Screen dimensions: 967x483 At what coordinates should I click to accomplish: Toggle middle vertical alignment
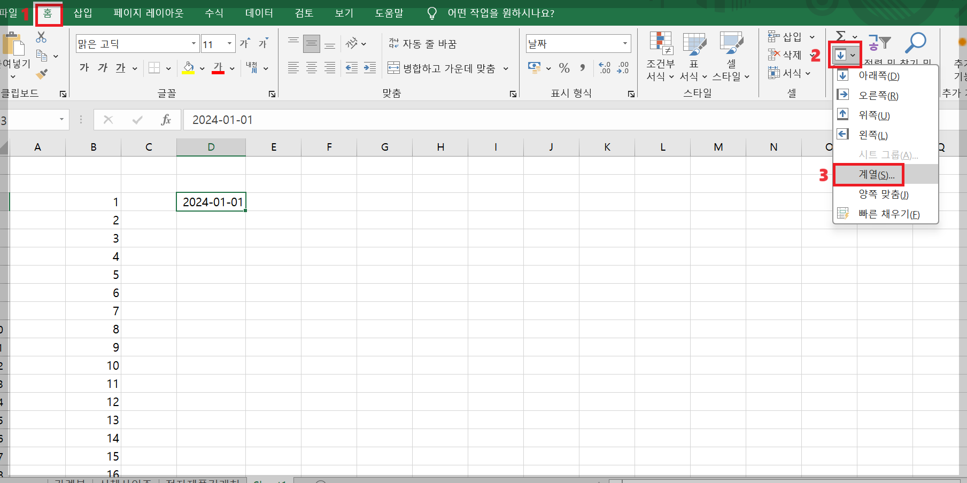tap(312, 43)
